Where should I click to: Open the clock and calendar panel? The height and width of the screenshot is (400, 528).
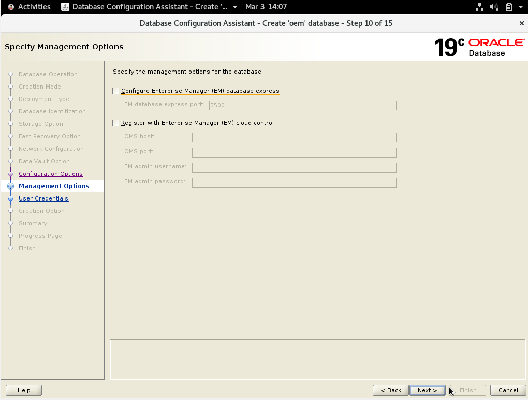click(x=266, y=7)
